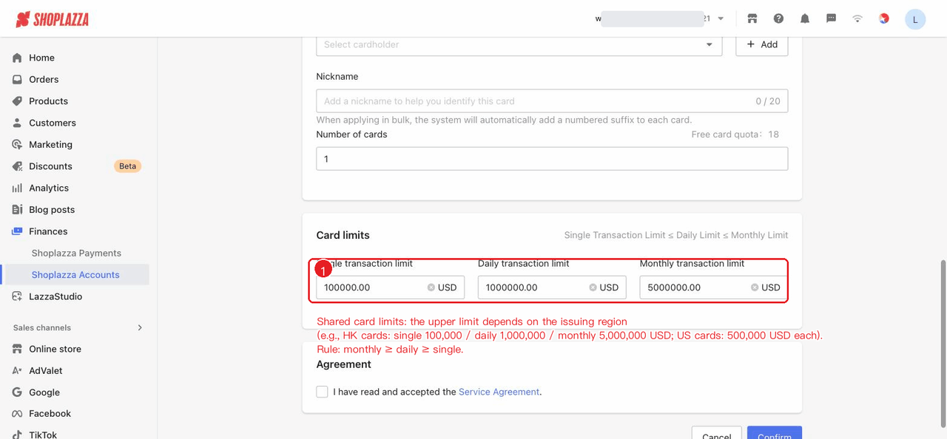Open Orders menu item
The width and height of the screenshot is (947, 439).
pyautogui.click(x=44, y=79)
